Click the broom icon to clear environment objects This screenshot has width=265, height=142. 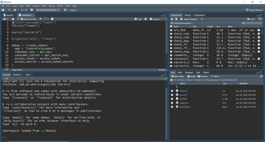pyautogui.click(x=202, y=19)
